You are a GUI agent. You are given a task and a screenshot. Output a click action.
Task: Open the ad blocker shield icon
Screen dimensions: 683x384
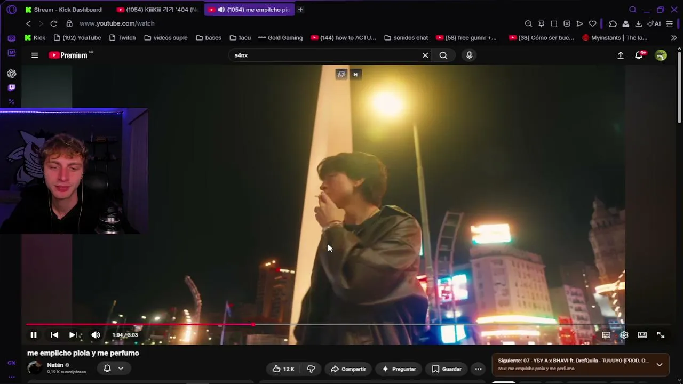point(567,23)
